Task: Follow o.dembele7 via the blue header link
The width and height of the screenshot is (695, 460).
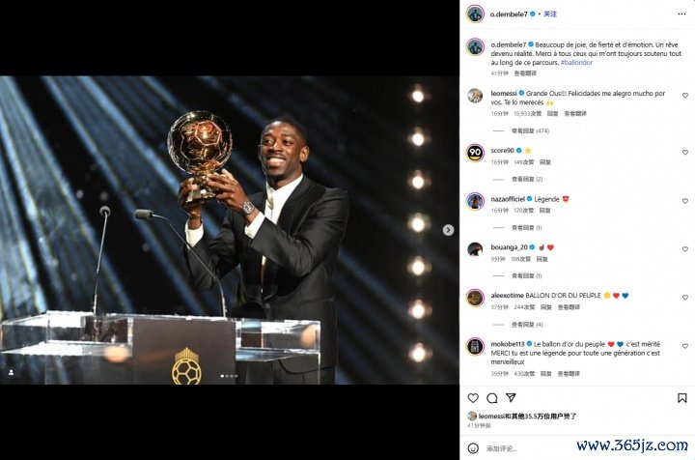Action: point(550,14)
